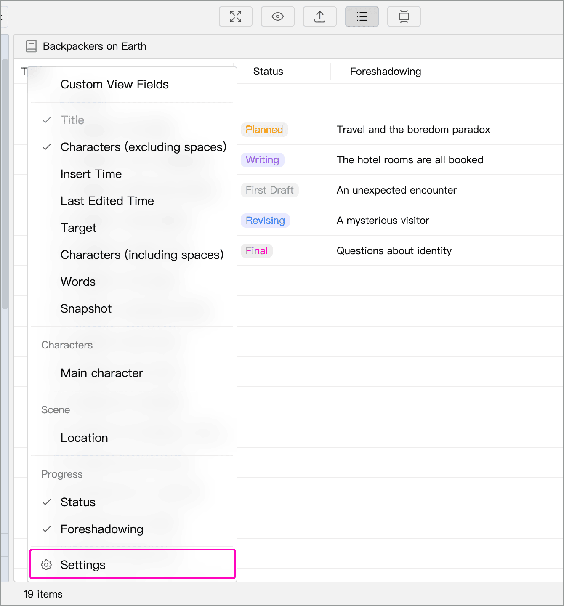Click the First Draft status tag
This screenshot has height=606, width=564.
click(x=270, y=190)
